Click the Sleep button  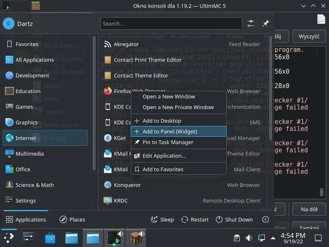(x=162, y=219)
